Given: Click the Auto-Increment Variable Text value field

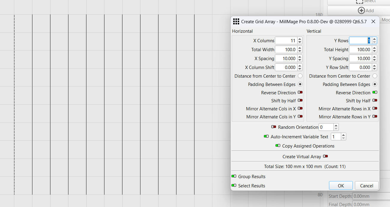Looking at the screenshot, I should [336, 137].
